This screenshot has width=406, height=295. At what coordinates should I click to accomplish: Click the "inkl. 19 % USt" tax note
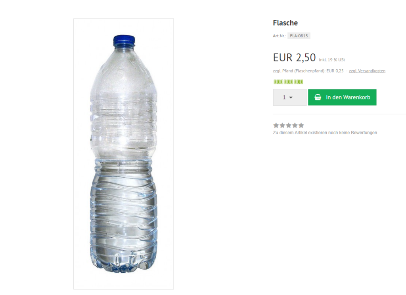coord(332,60)
